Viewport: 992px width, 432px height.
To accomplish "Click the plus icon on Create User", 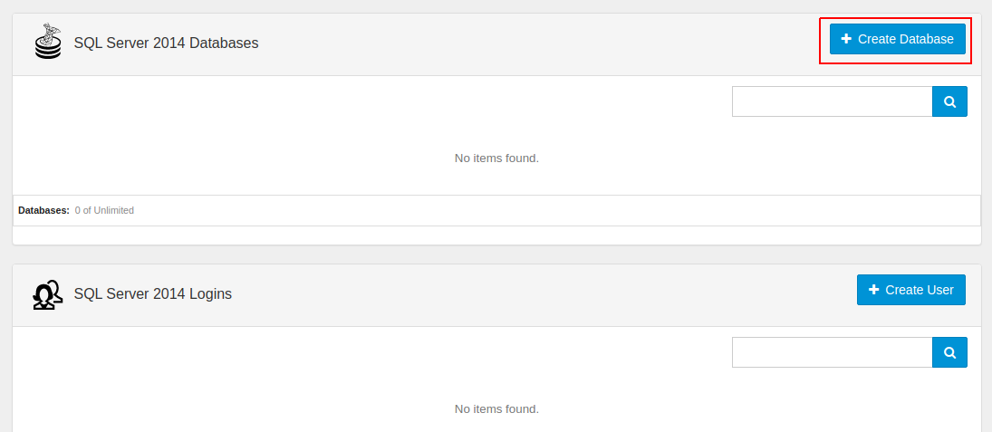I will coord(873,290).
